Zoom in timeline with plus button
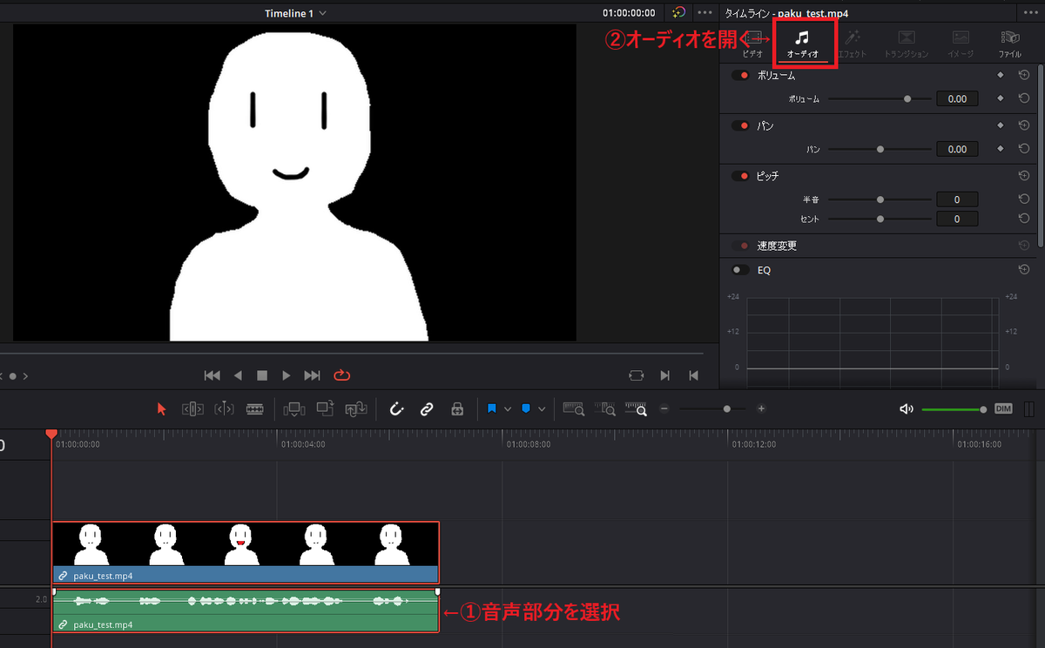This screenshot has width=1045, height=648. coord(761,408)
